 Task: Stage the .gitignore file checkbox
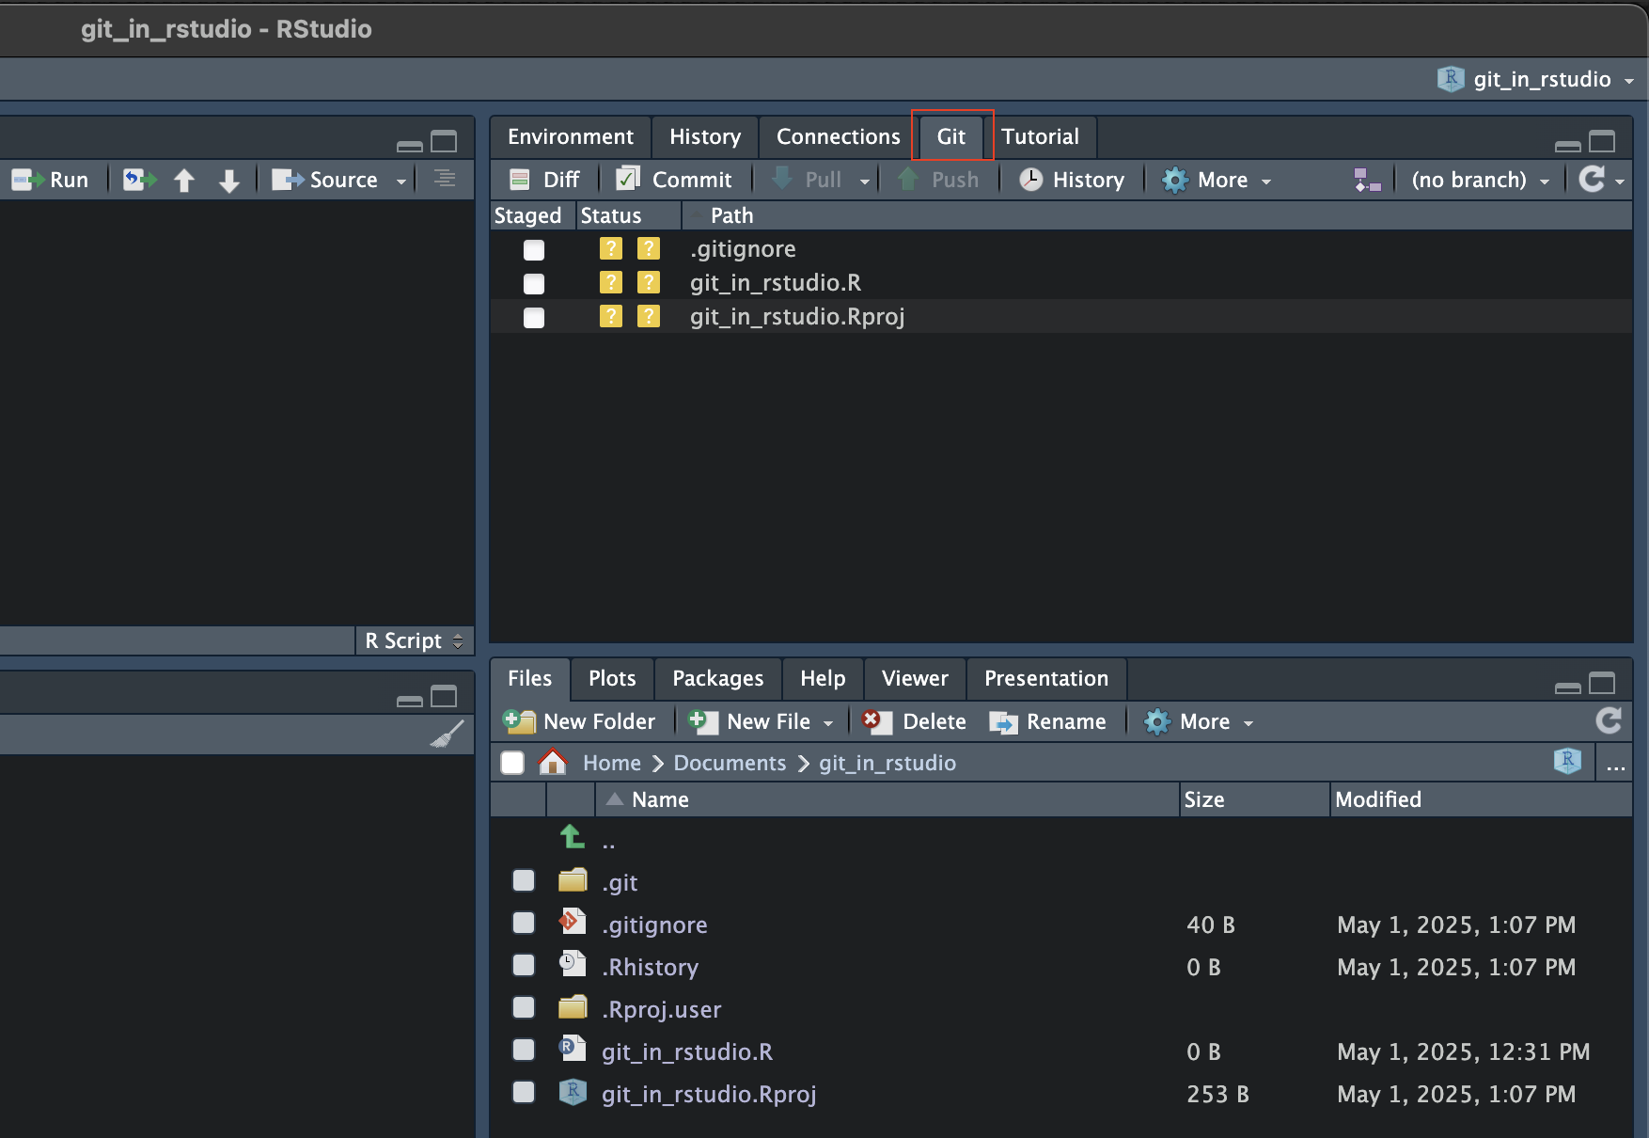534,249
